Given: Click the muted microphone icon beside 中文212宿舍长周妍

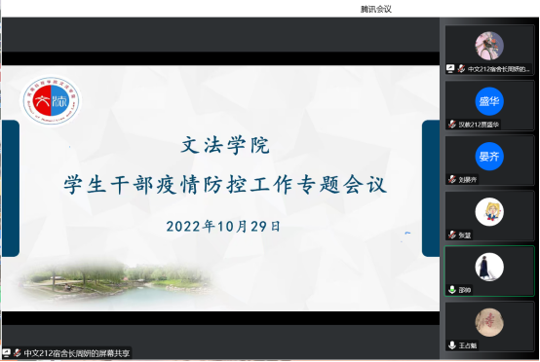Looking at the screenshot, I should [461, 69].
